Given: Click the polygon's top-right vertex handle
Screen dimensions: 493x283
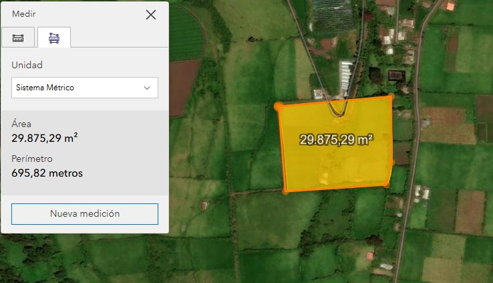Looking at the screenshot, I should 391,96.
